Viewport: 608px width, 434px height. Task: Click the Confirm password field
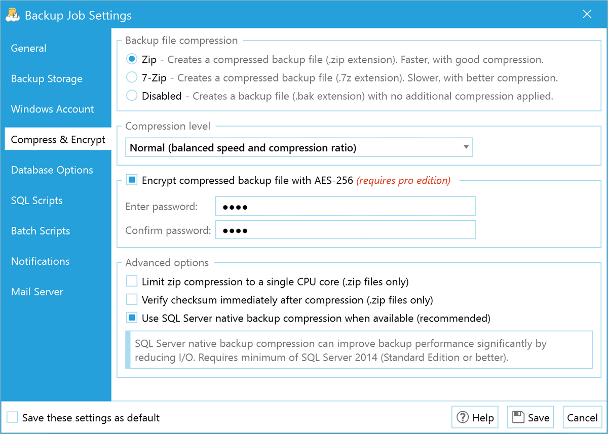click(346, 230)
